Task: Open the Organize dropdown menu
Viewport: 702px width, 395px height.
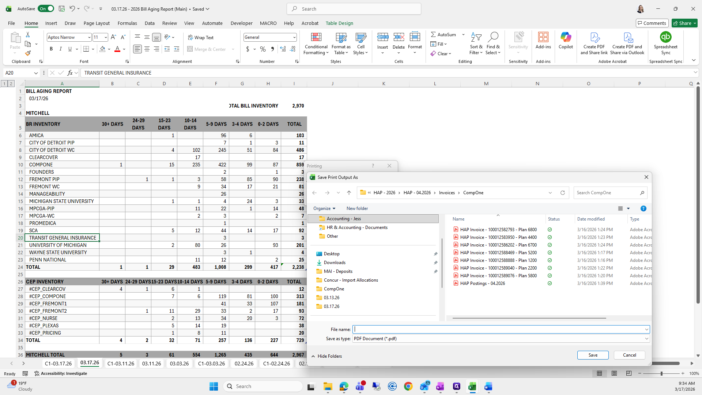Action: tap(324, 208)
